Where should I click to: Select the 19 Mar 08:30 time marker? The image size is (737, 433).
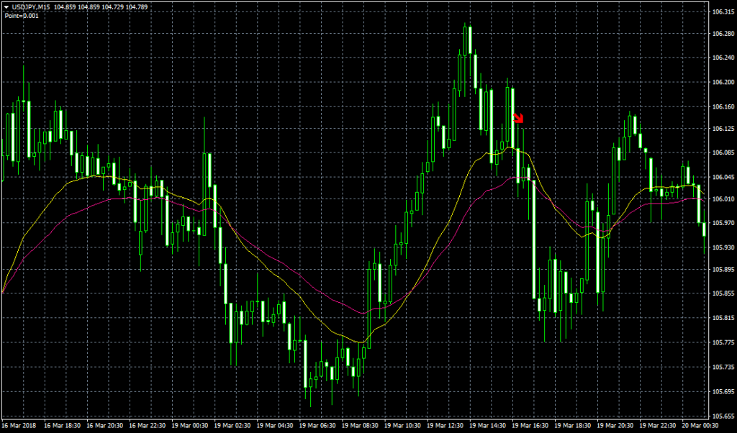(x=359, y=426)
